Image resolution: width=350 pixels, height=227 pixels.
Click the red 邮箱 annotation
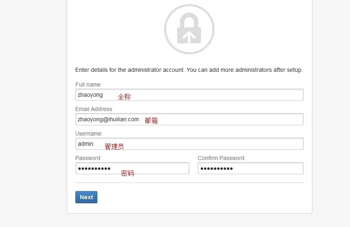(x=151, y=120)
